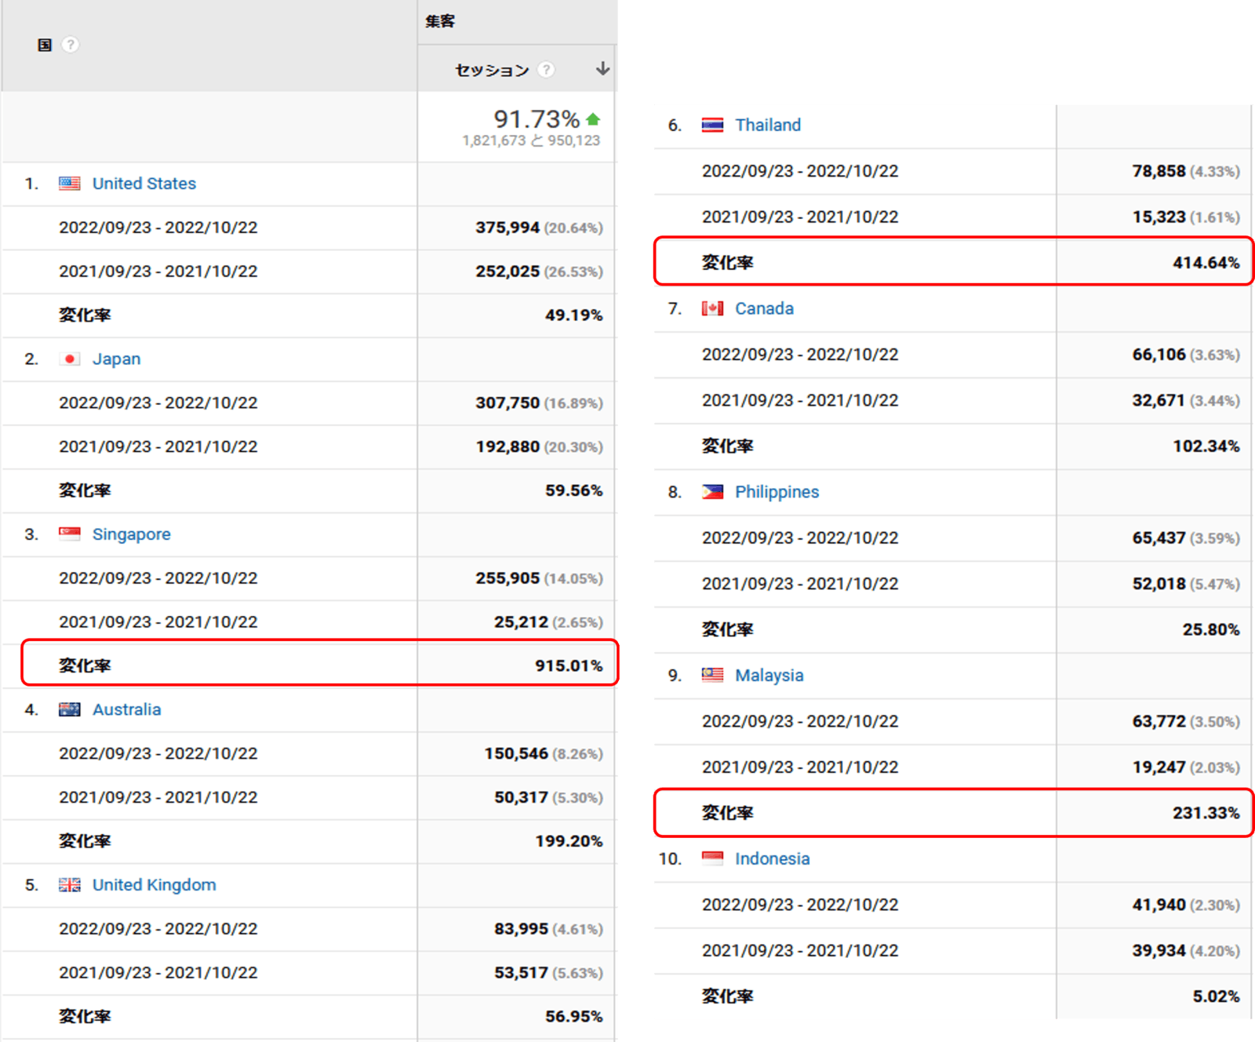Viewport: 1255px width, 1042px height.
Task: Select the 102.34% change rate
Action: [1206, 446]
